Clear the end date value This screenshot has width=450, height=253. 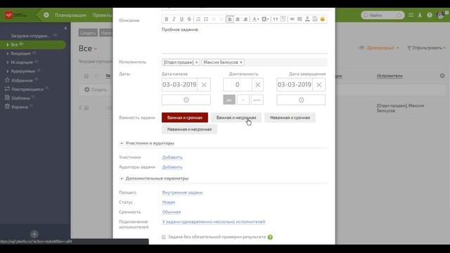click(x=319, y=84)
